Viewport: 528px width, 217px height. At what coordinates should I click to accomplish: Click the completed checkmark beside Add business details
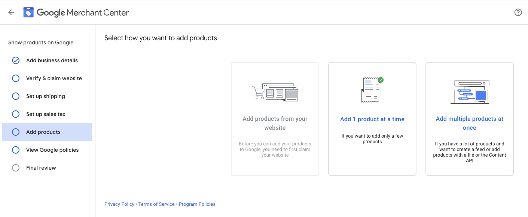tap(16, 60)
